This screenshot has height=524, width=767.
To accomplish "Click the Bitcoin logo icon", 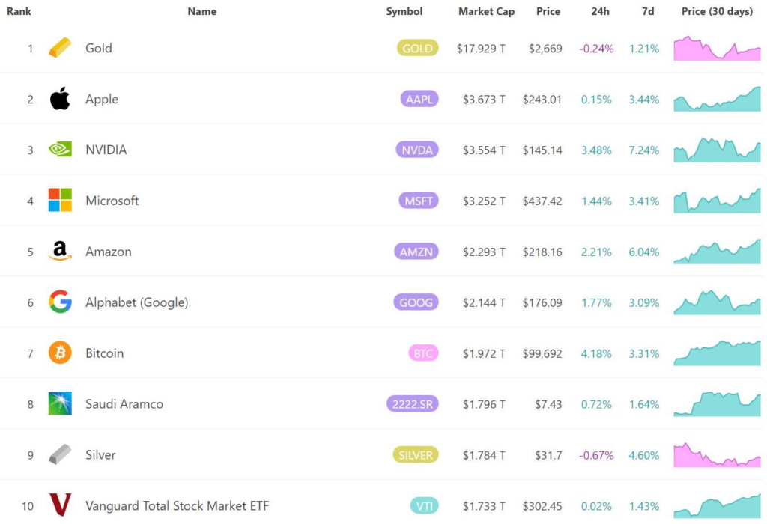I will [x=60, y=353].
